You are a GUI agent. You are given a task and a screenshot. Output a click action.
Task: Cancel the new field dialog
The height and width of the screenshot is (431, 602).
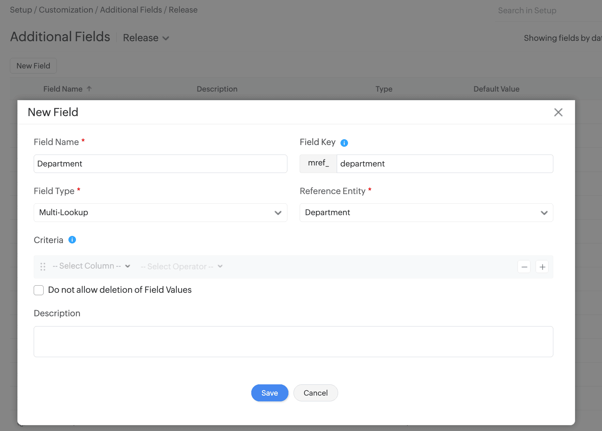point(316,393)
